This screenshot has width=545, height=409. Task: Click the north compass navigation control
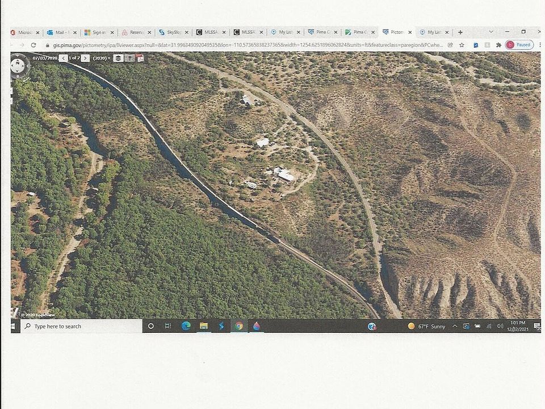19,66
